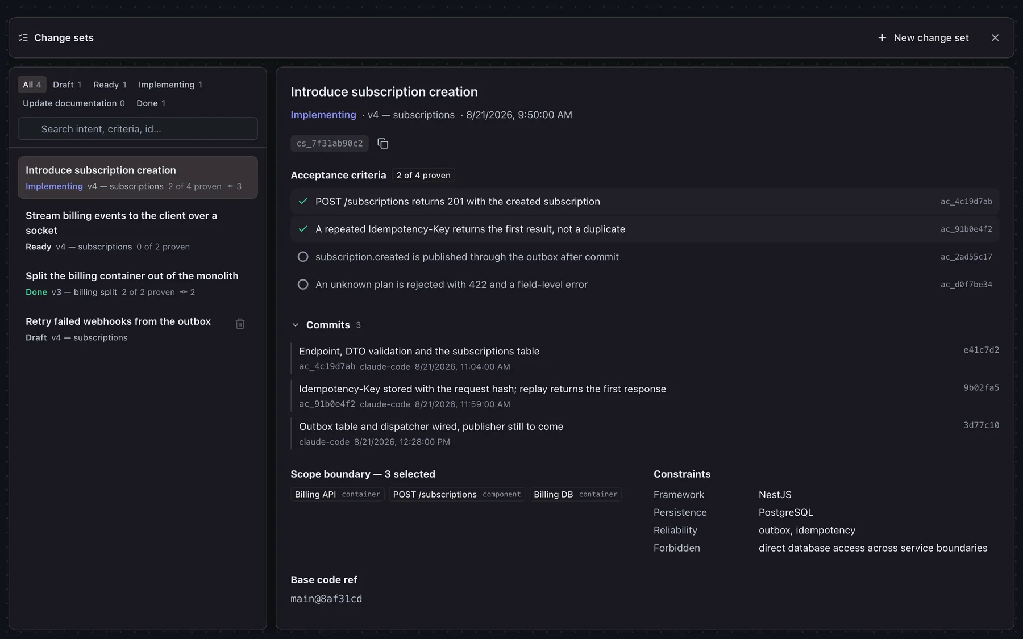The image size is (1023, 639).
Task: Show All 4 change sets
Action: (32, 85)
